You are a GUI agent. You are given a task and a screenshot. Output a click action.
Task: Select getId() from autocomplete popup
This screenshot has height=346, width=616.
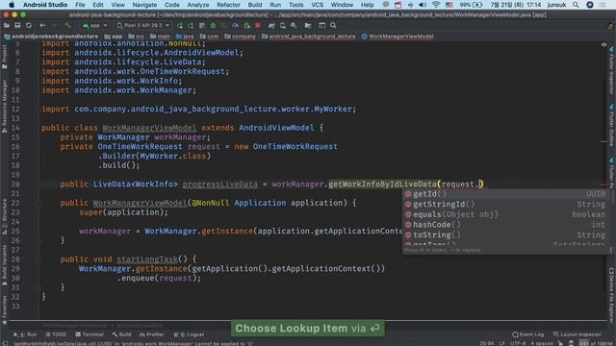tap(505, 194)
